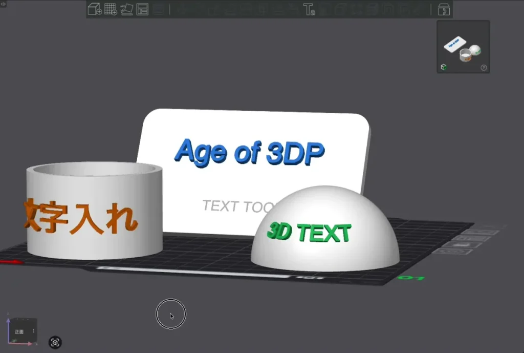The width and height of the screenshot is (524, 353).
Task: Click the Auto orient toolbar icon
Action: click(x=127, y=9)
